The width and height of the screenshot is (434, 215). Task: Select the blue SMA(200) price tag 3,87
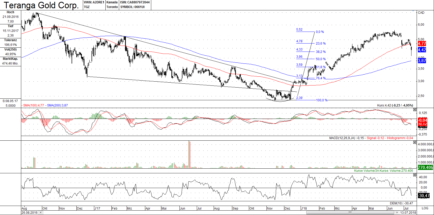tap(422, 61)
